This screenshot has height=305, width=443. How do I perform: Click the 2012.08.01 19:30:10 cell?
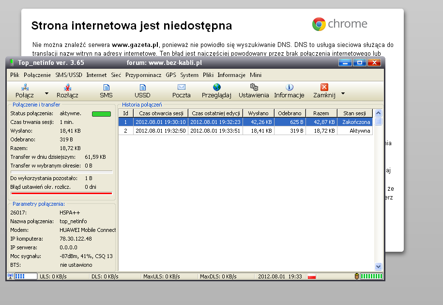point(160,122)
